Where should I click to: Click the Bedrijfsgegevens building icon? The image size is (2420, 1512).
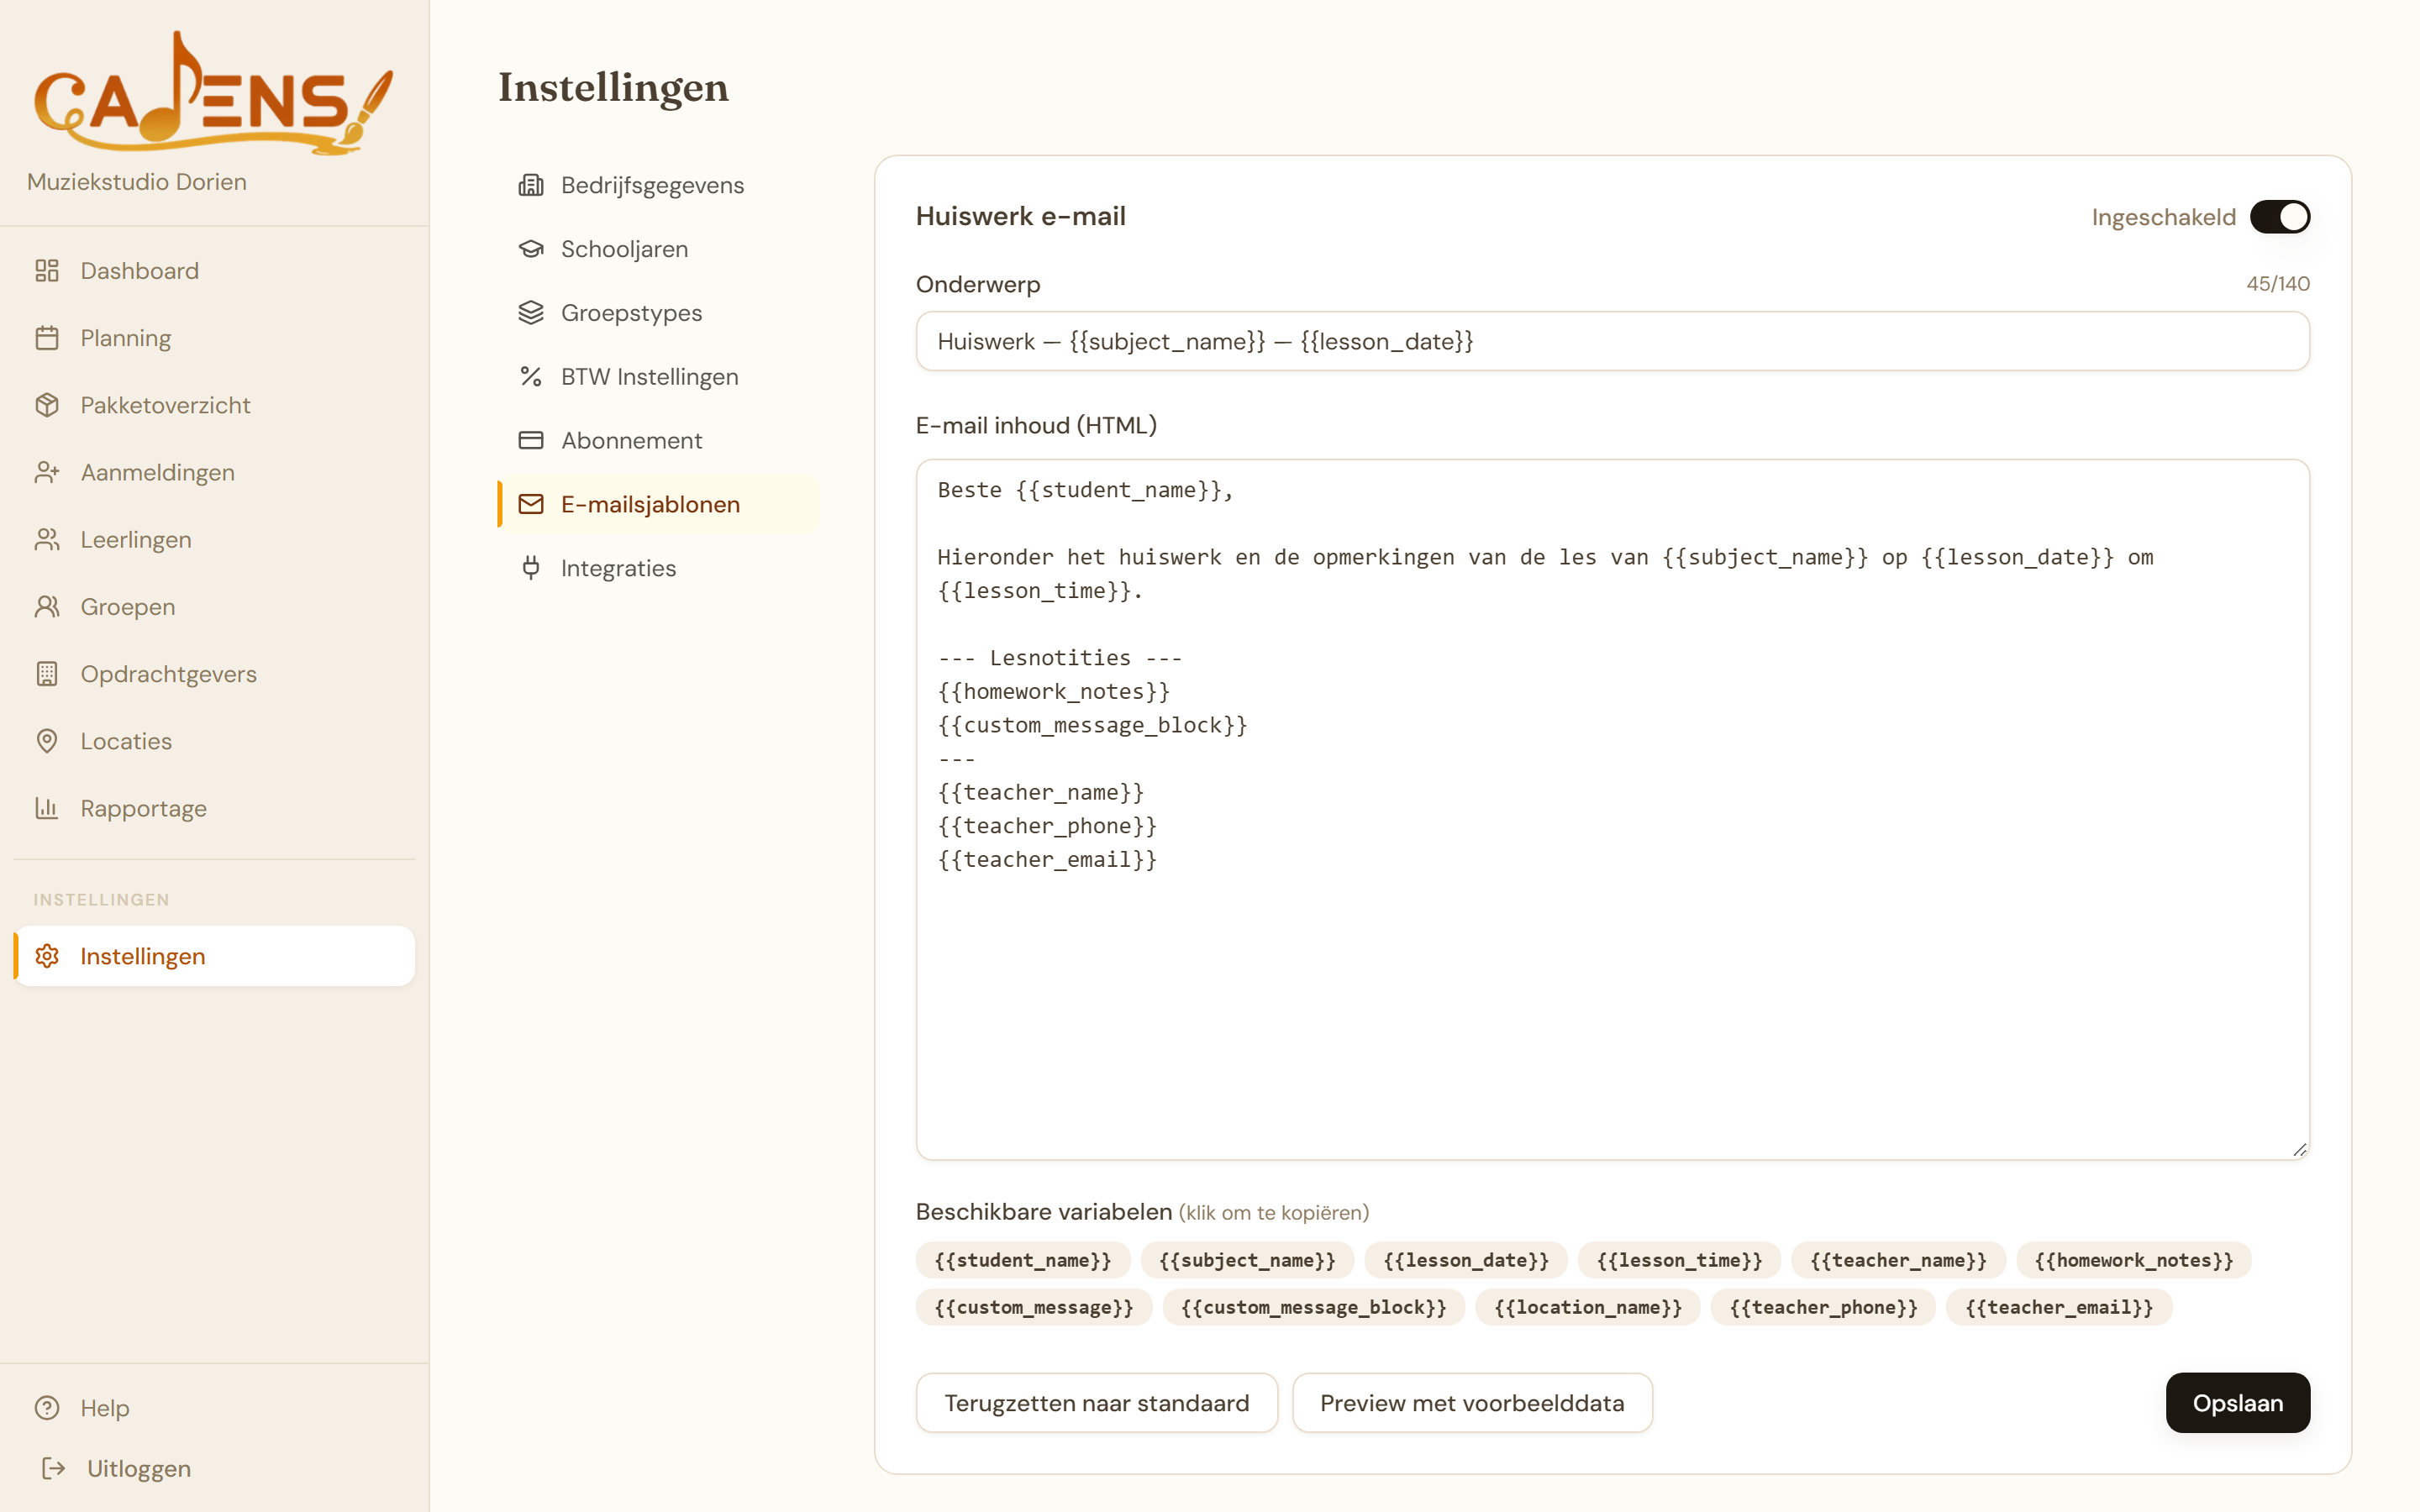[x=531, y=185]
